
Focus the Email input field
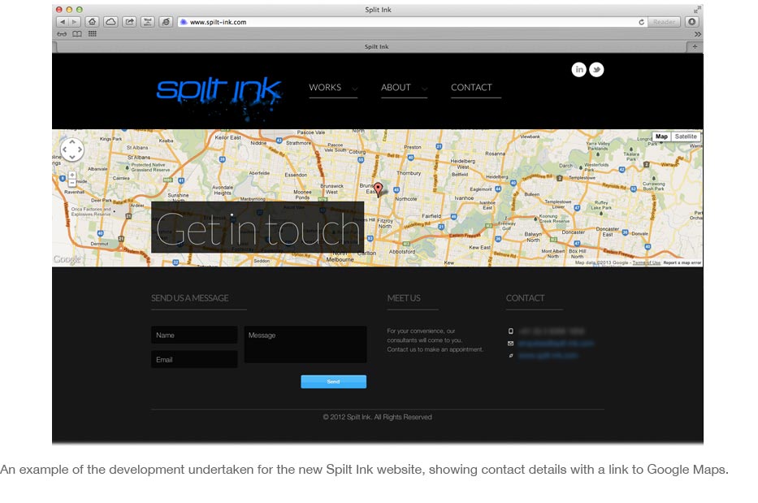(x=194, y=359)
